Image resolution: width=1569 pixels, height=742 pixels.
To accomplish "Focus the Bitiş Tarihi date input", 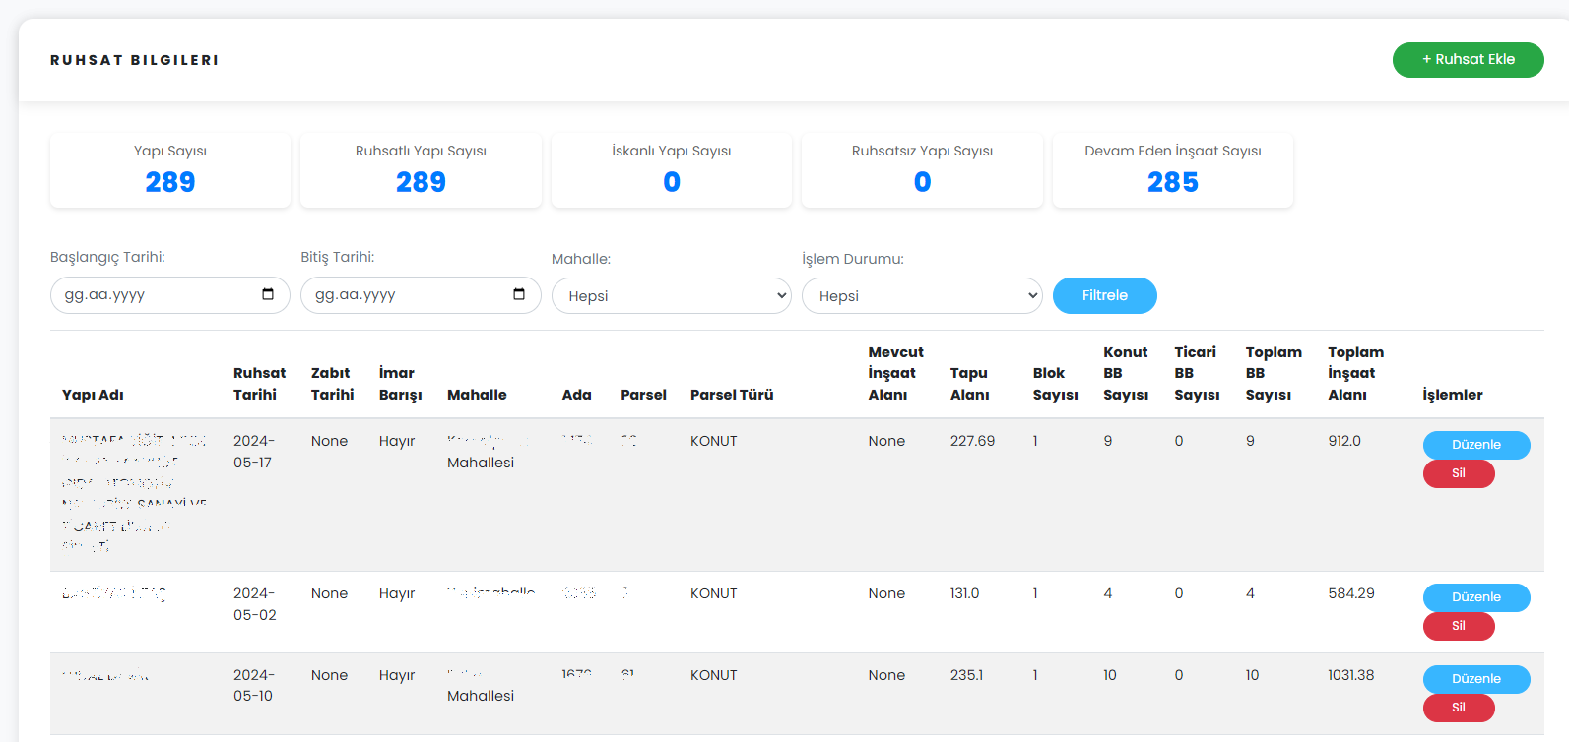I will pos(399,294).
